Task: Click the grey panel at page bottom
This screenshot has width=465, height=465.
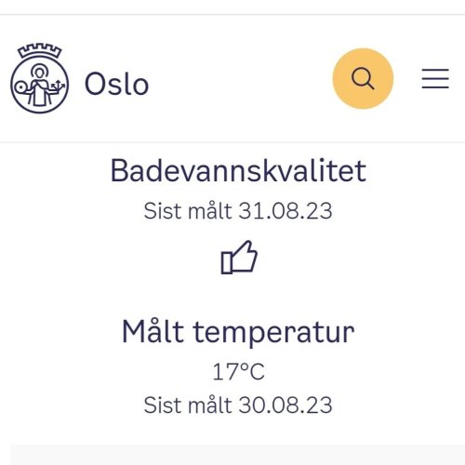Action: click(238, 455)
